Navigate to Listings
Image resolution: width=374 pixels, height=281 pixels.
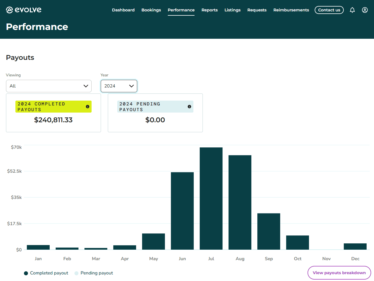point(232,10)
